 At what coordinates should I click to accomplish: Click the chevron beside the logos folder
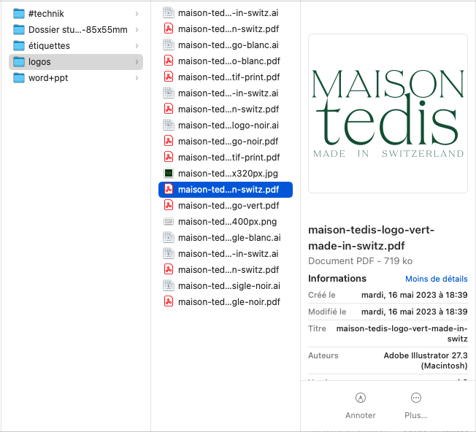[x=137, y=62]
